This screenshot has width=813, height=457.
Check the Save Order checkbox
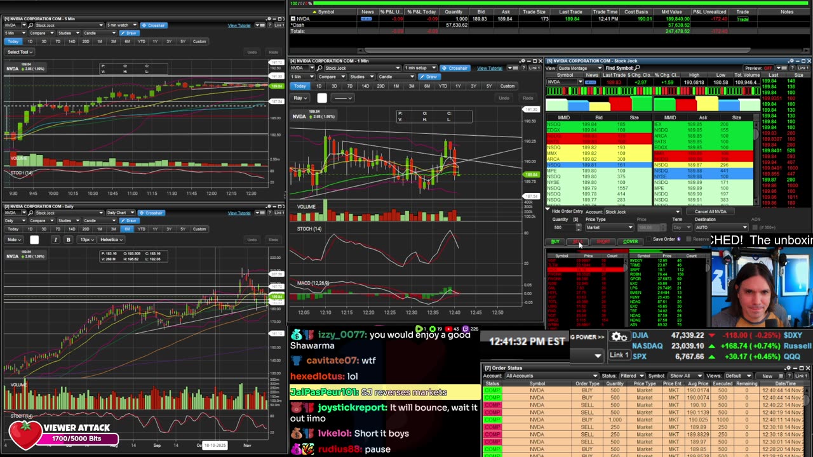pos(648,239)
